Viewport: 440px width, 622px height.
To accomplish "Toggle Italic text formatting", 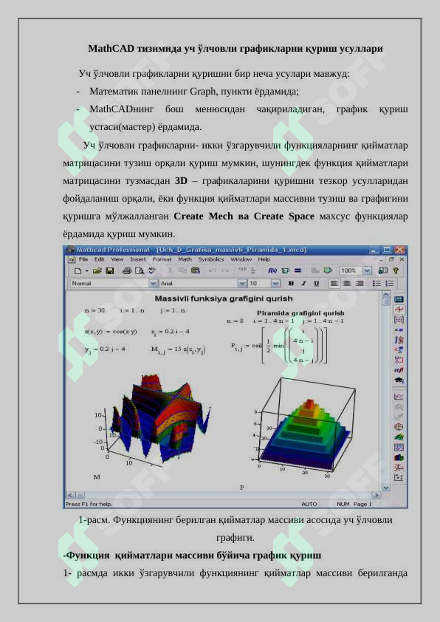I will click(303, 283).
